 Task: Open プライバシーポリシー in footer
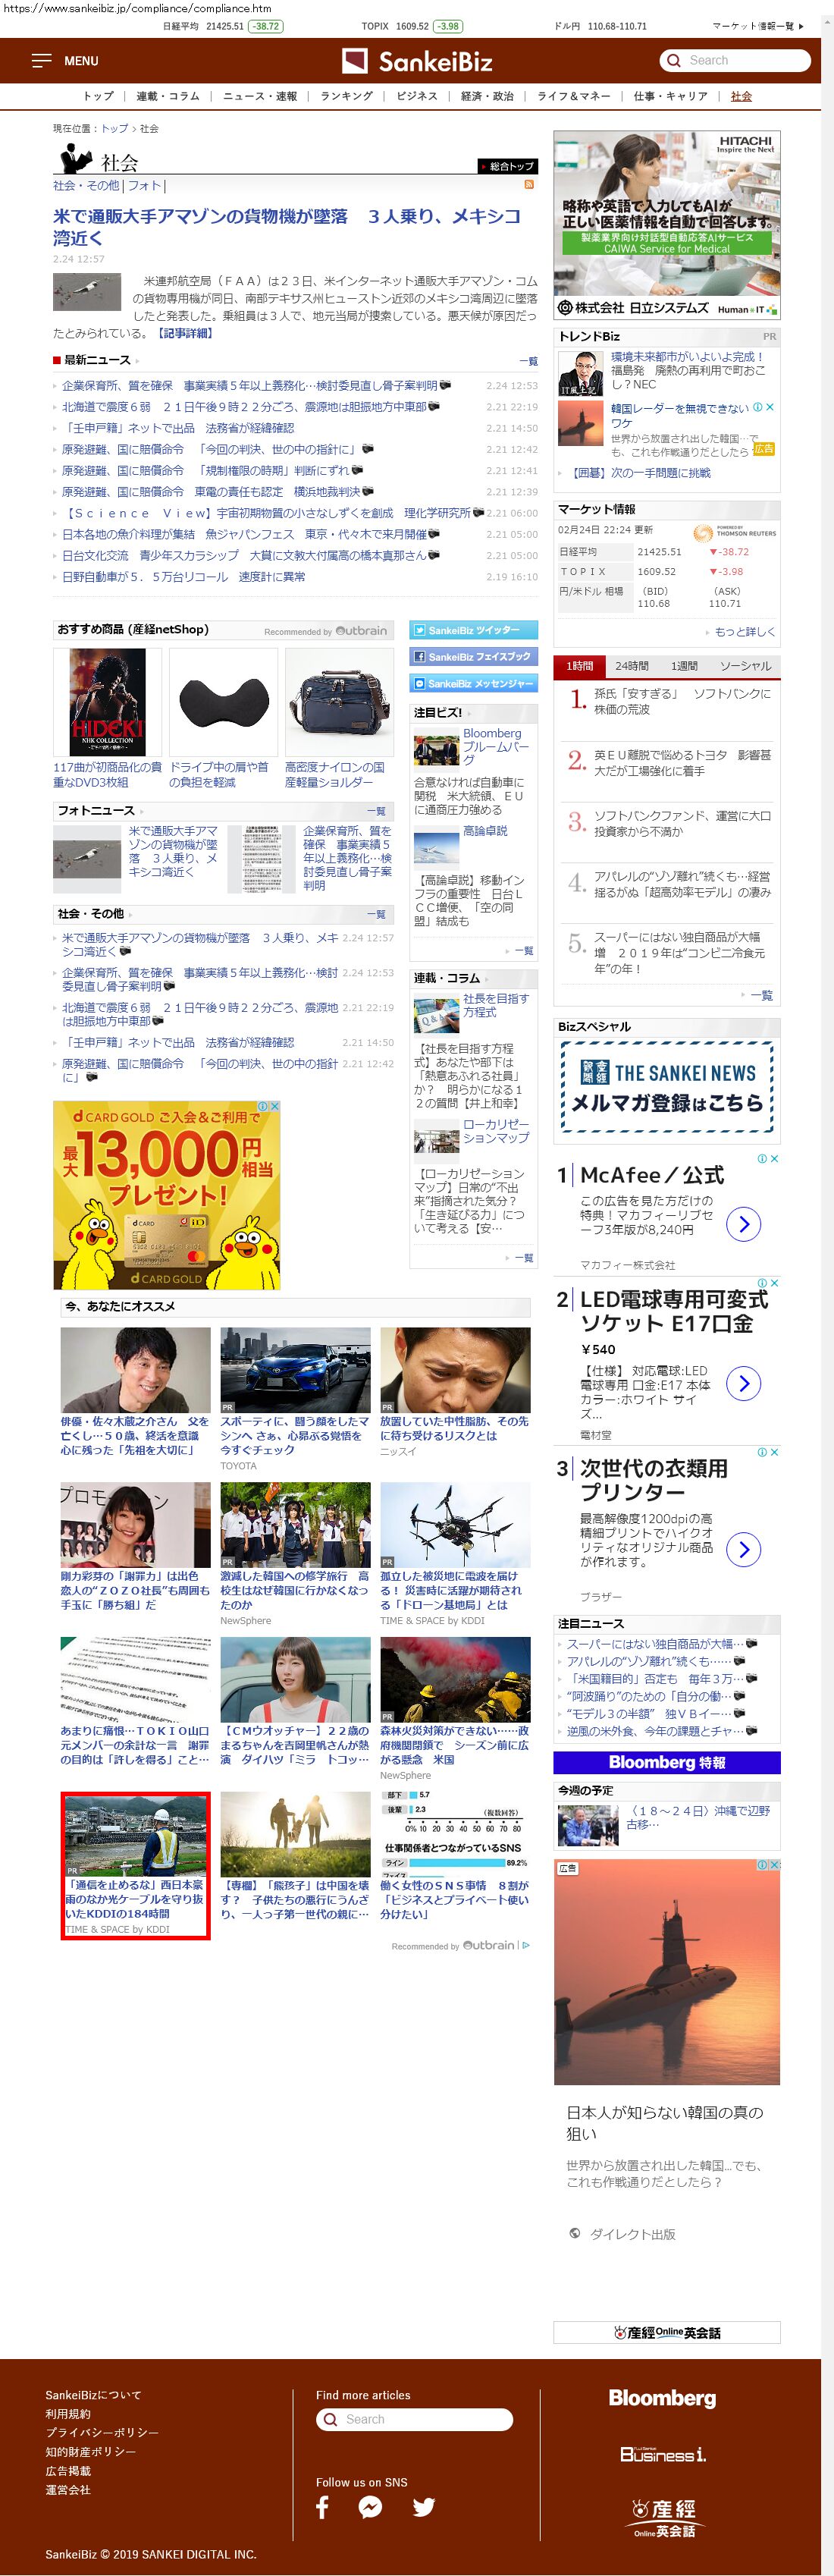[x=102, y=2432]
